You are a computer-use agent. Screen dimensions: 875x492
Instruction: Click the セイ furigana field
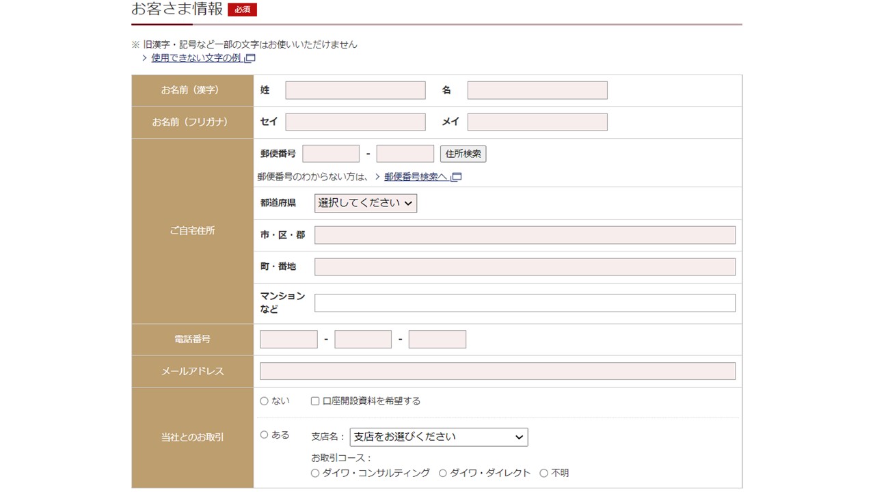click(355, 122)
